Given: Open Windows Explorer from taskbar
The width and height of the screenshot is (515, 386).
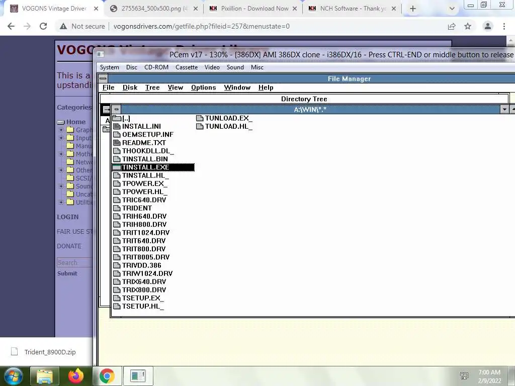Looking at the screenshot, I should [x=45, y=376].
